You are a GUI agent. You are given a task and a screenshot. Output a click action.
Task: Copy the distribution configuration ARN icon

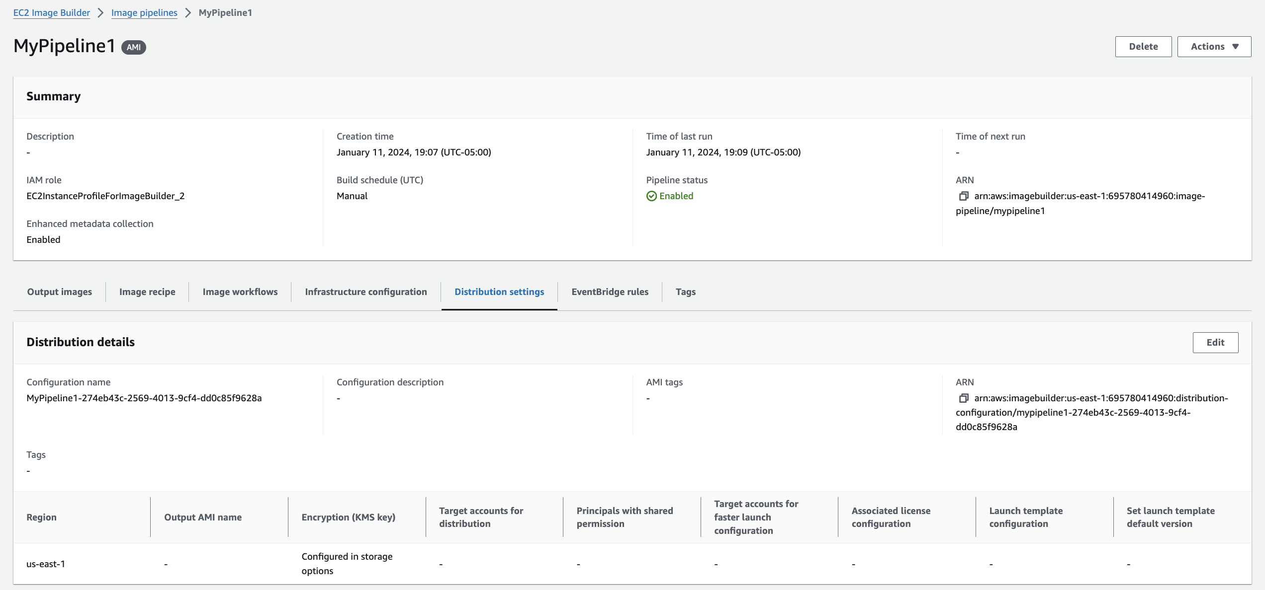coord(963,398)
